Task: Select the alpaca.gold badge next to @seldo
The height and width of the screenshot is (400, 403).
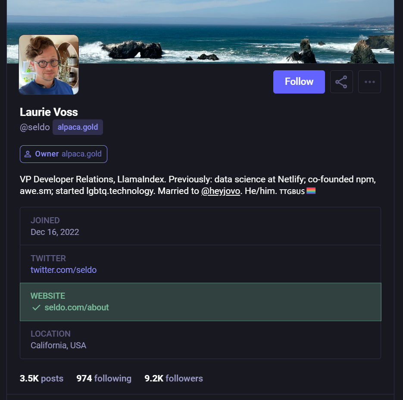Action: pyautogui.click(x=78, y=127)
